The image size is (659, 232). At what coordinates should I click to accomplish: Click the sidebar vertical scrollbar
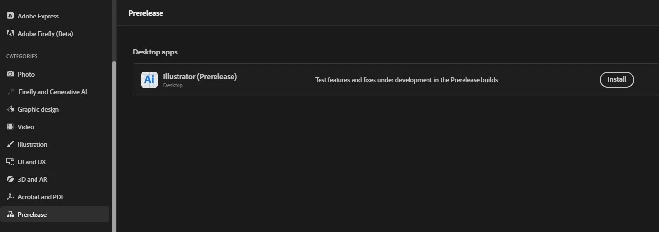(114, 146)
